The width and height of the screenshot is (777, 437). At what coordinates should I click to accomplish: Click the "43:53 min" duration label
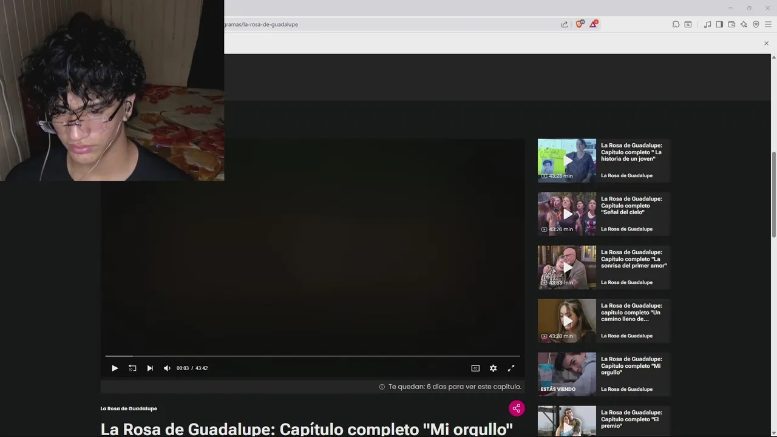coord(557,283)
